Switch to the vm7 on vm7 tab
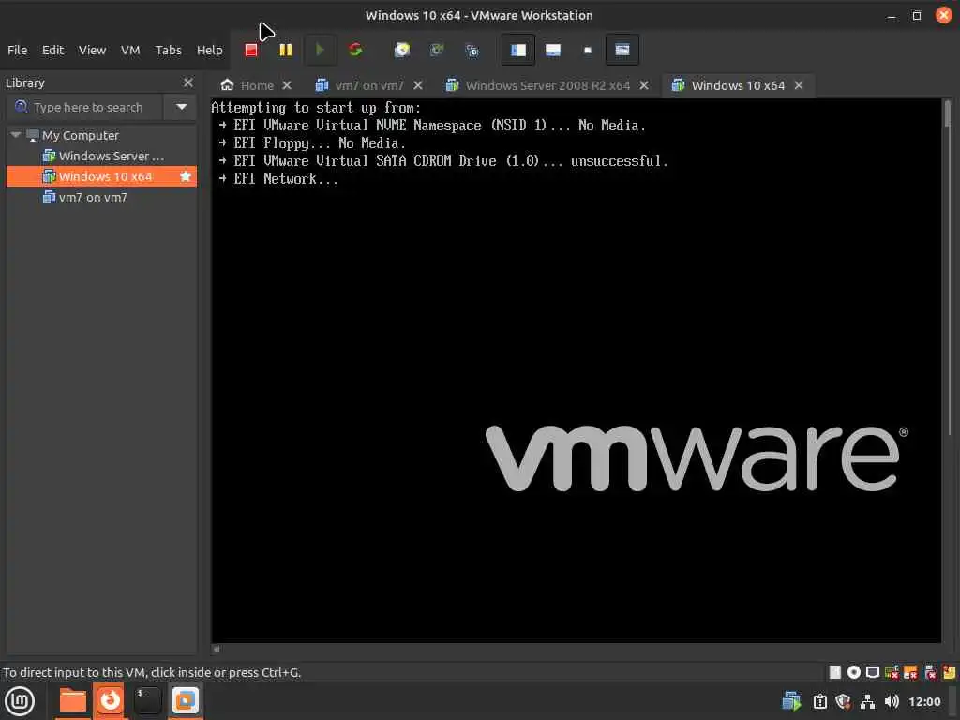The image size is (960, 720). 360,85
